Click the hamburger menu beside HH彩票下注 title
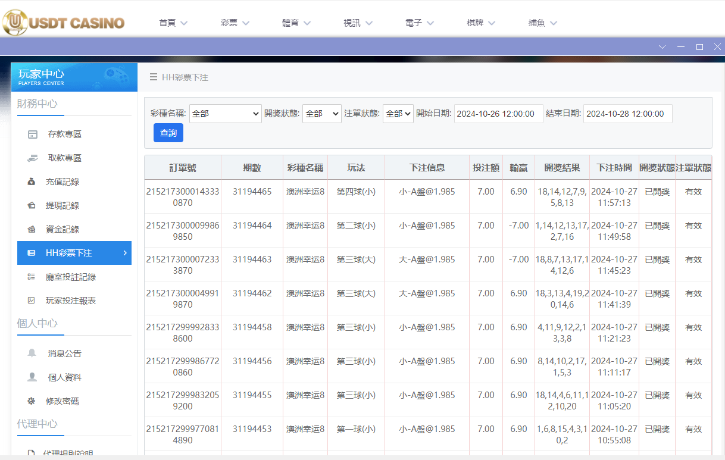This screenshot has height=460, width=725. coord(153,77)
